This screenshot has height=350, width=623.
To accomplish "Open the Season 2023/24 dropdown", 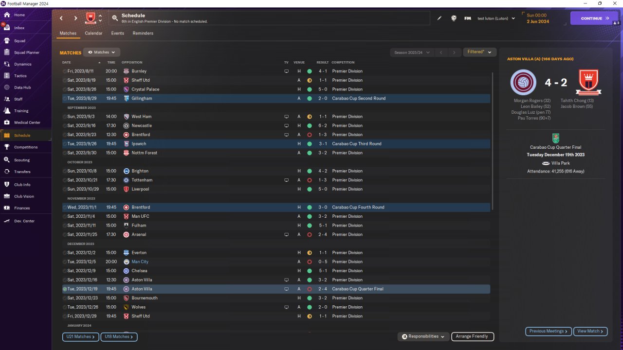I will 411,52.
